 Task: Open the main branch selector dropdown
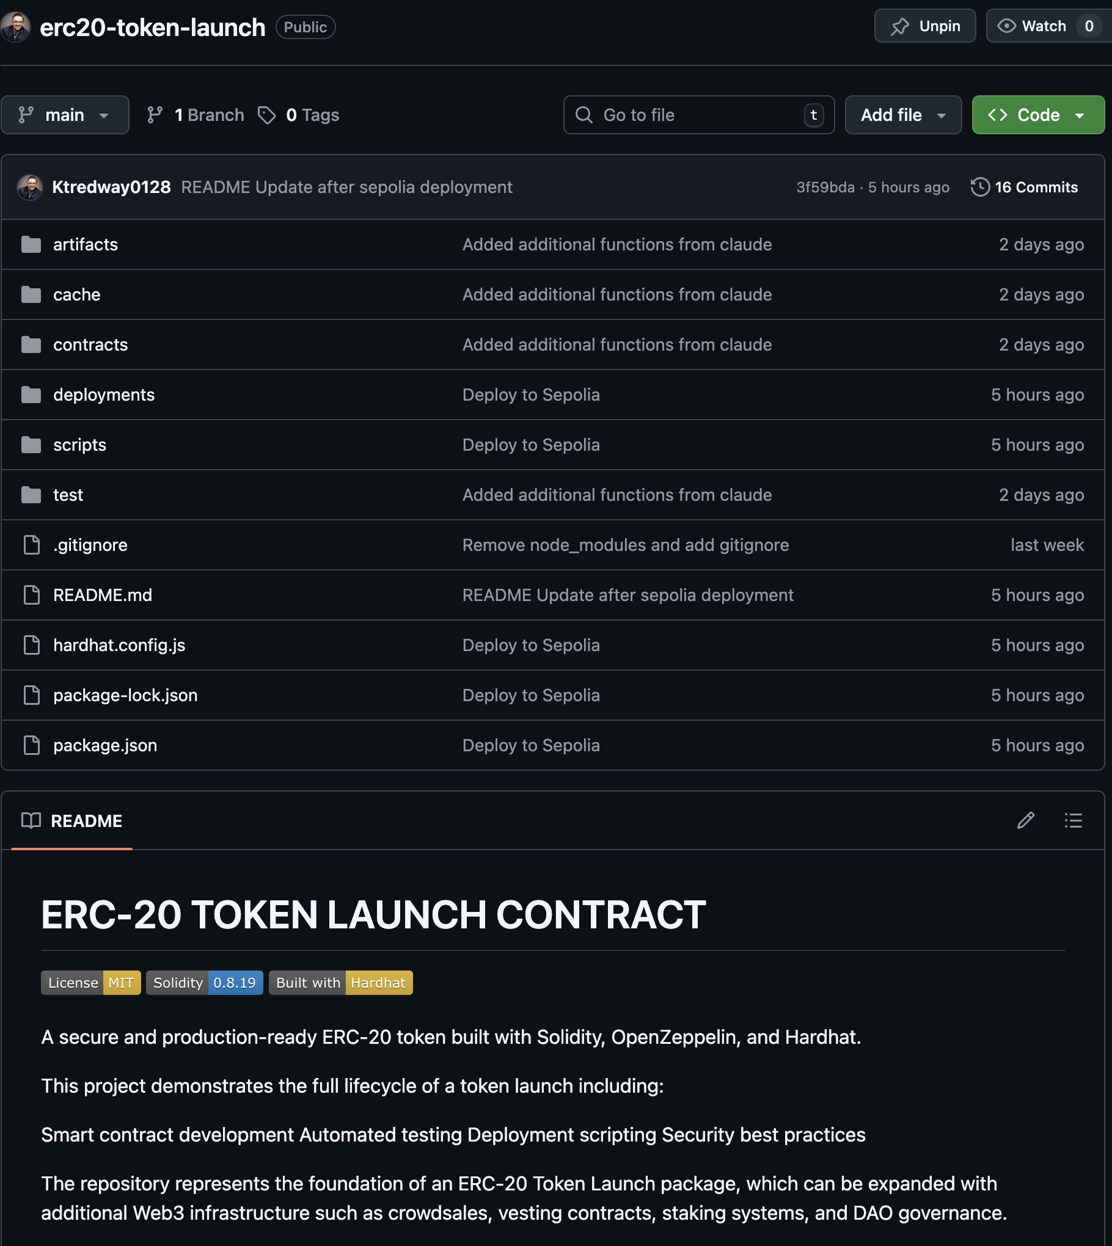(65, 115)
